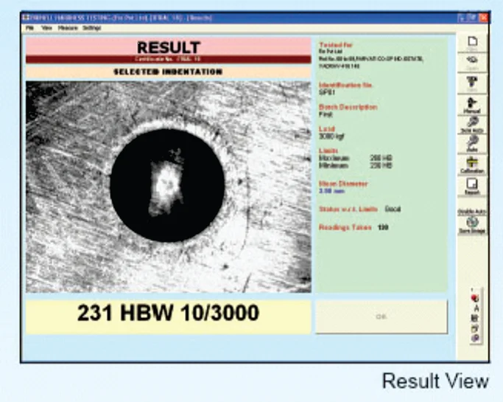Viewport: 503px width, 402px height.
Task: Open the File menu
Action: point(30,28)
